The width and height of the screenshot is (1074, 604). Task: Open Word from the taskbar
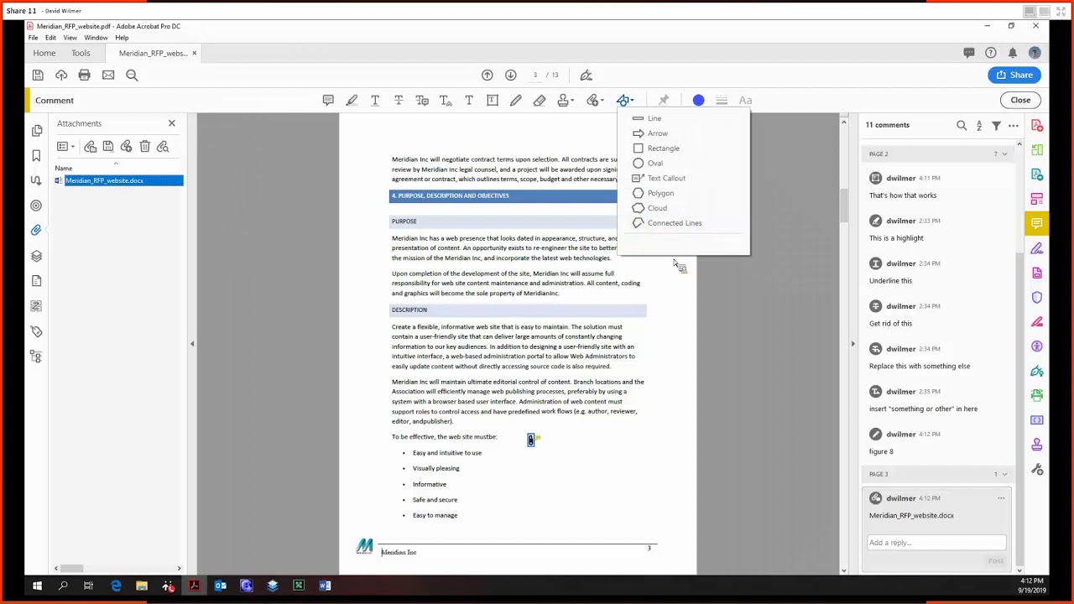(325, 586)
